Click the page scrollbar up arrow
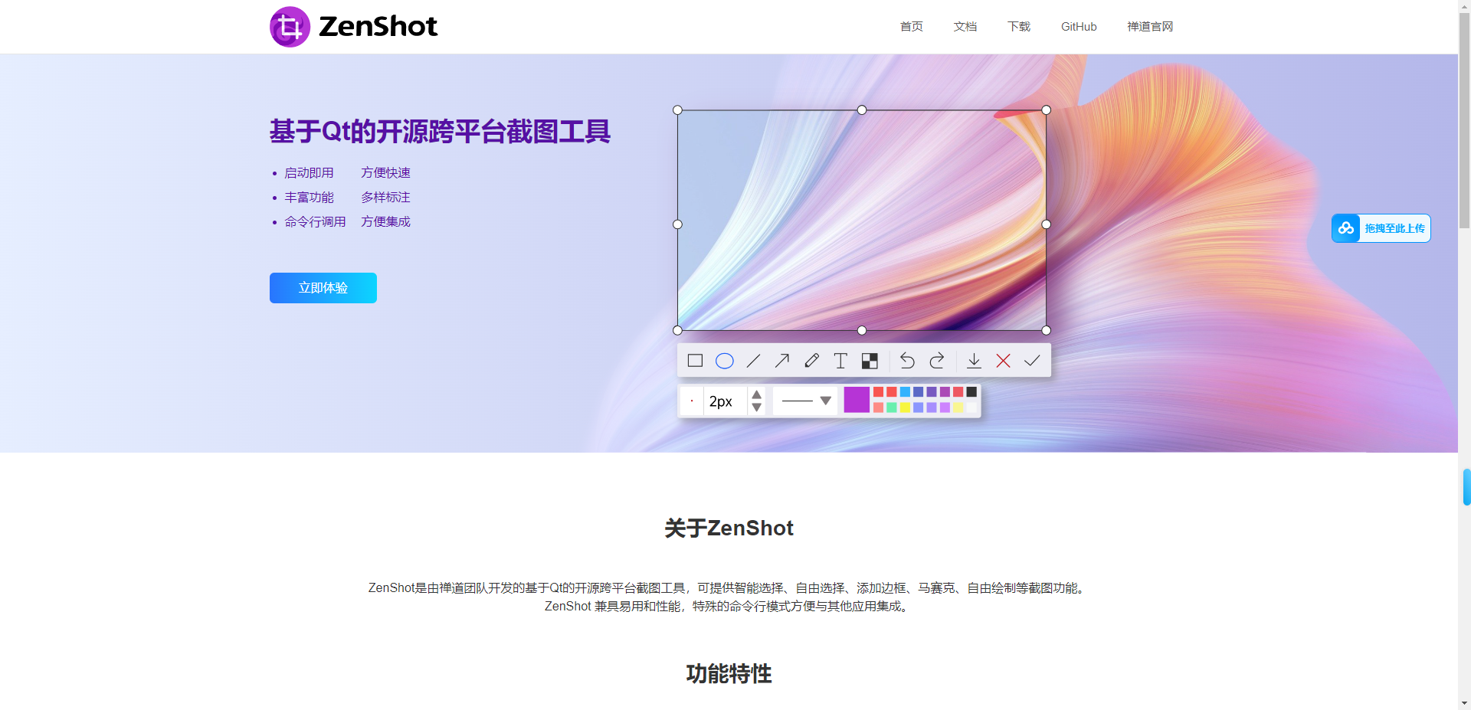Image resolution: width=1471 pixels, height=710 pixels. (x=1464, y=5)
